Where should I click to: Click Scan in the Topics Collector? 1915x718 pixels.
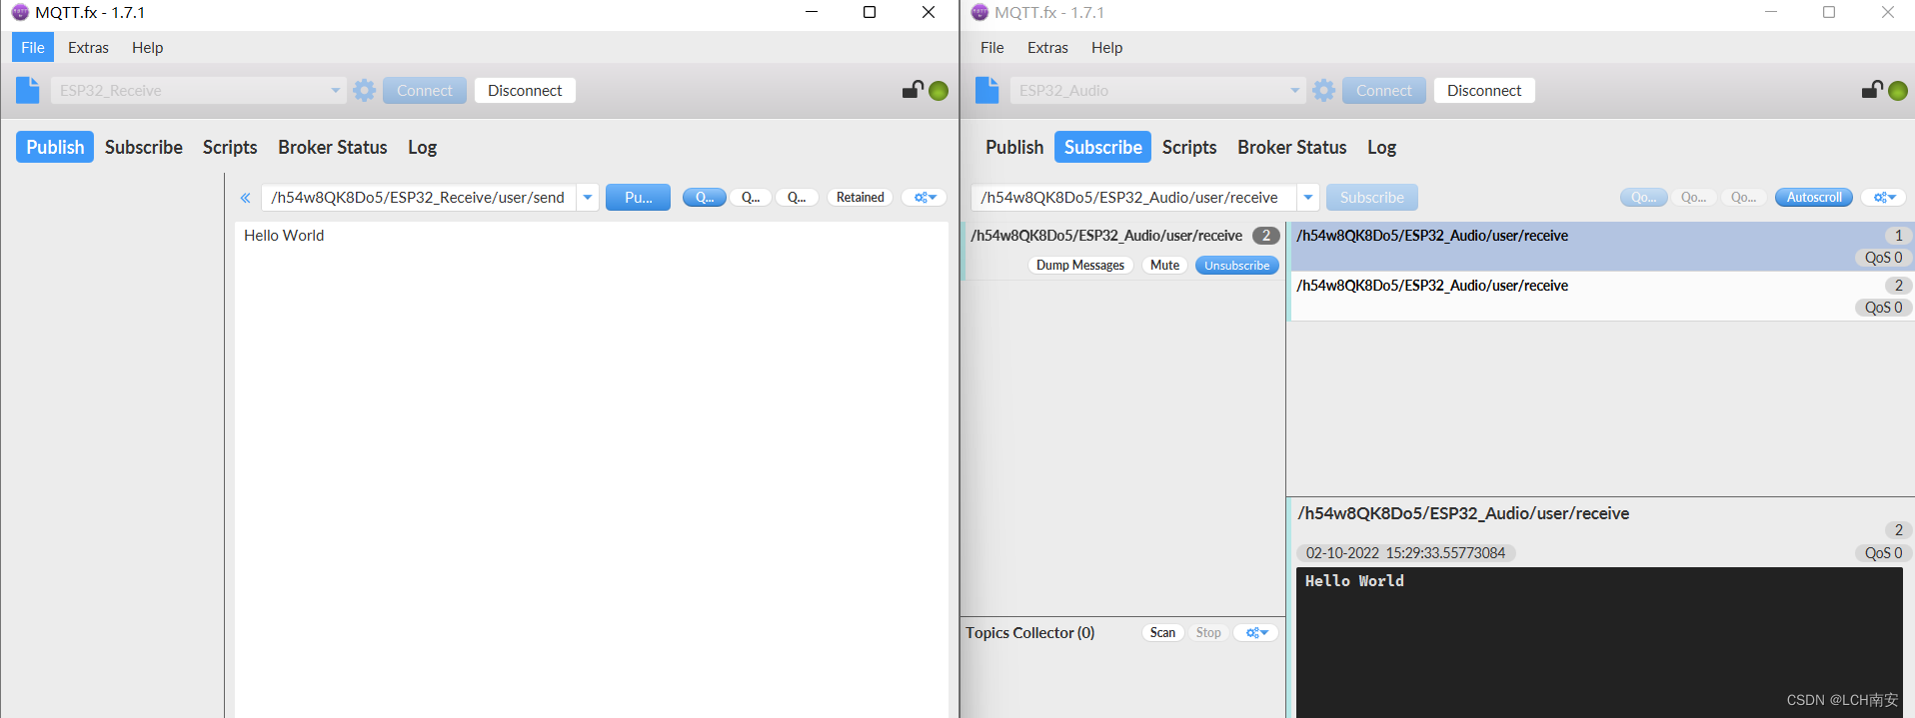[x=1162, y=633]
